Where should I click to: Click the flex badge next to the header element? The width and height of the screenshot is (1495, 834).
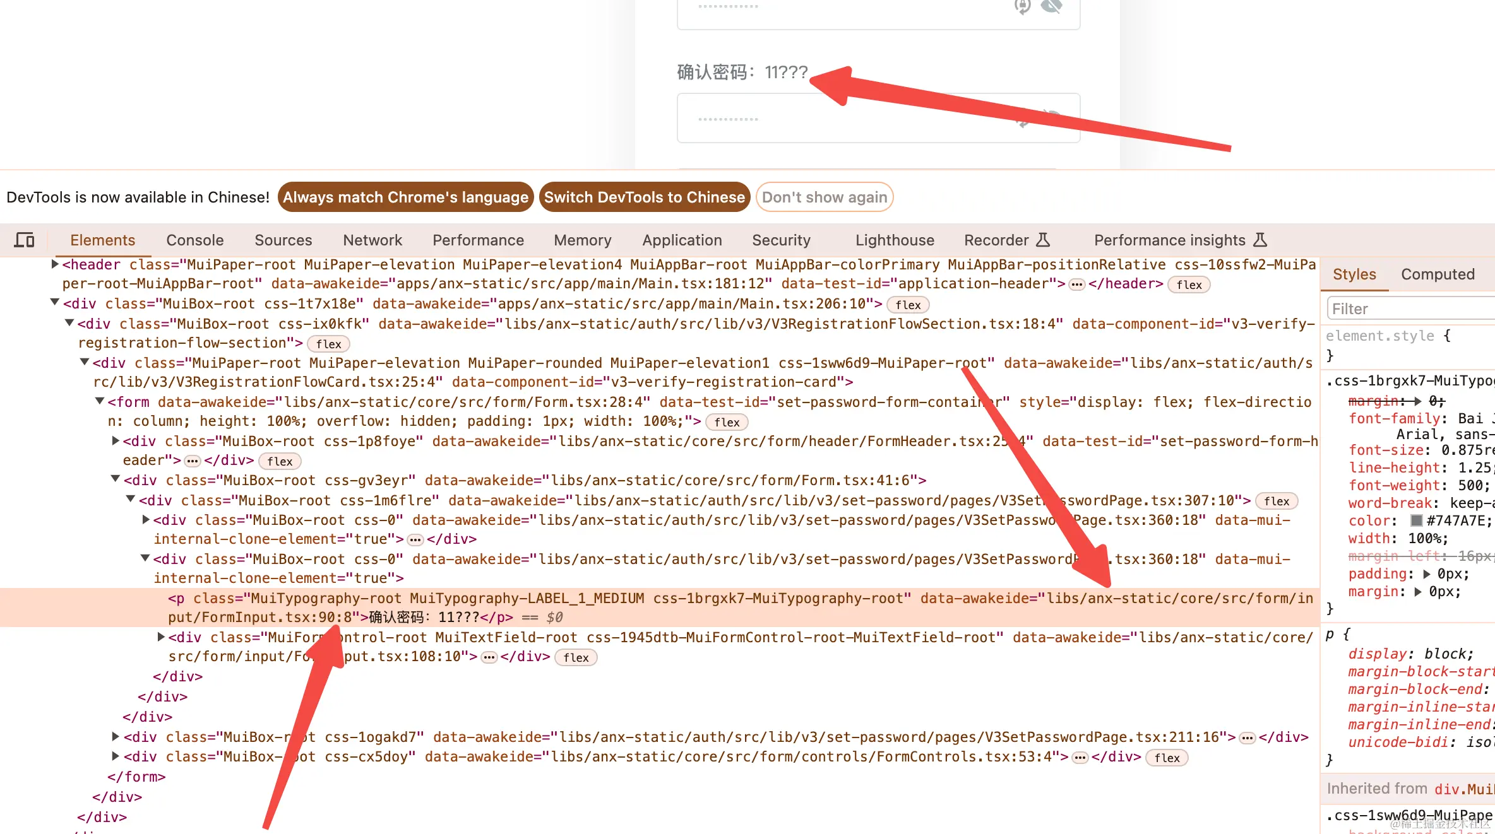[1189, 285]
